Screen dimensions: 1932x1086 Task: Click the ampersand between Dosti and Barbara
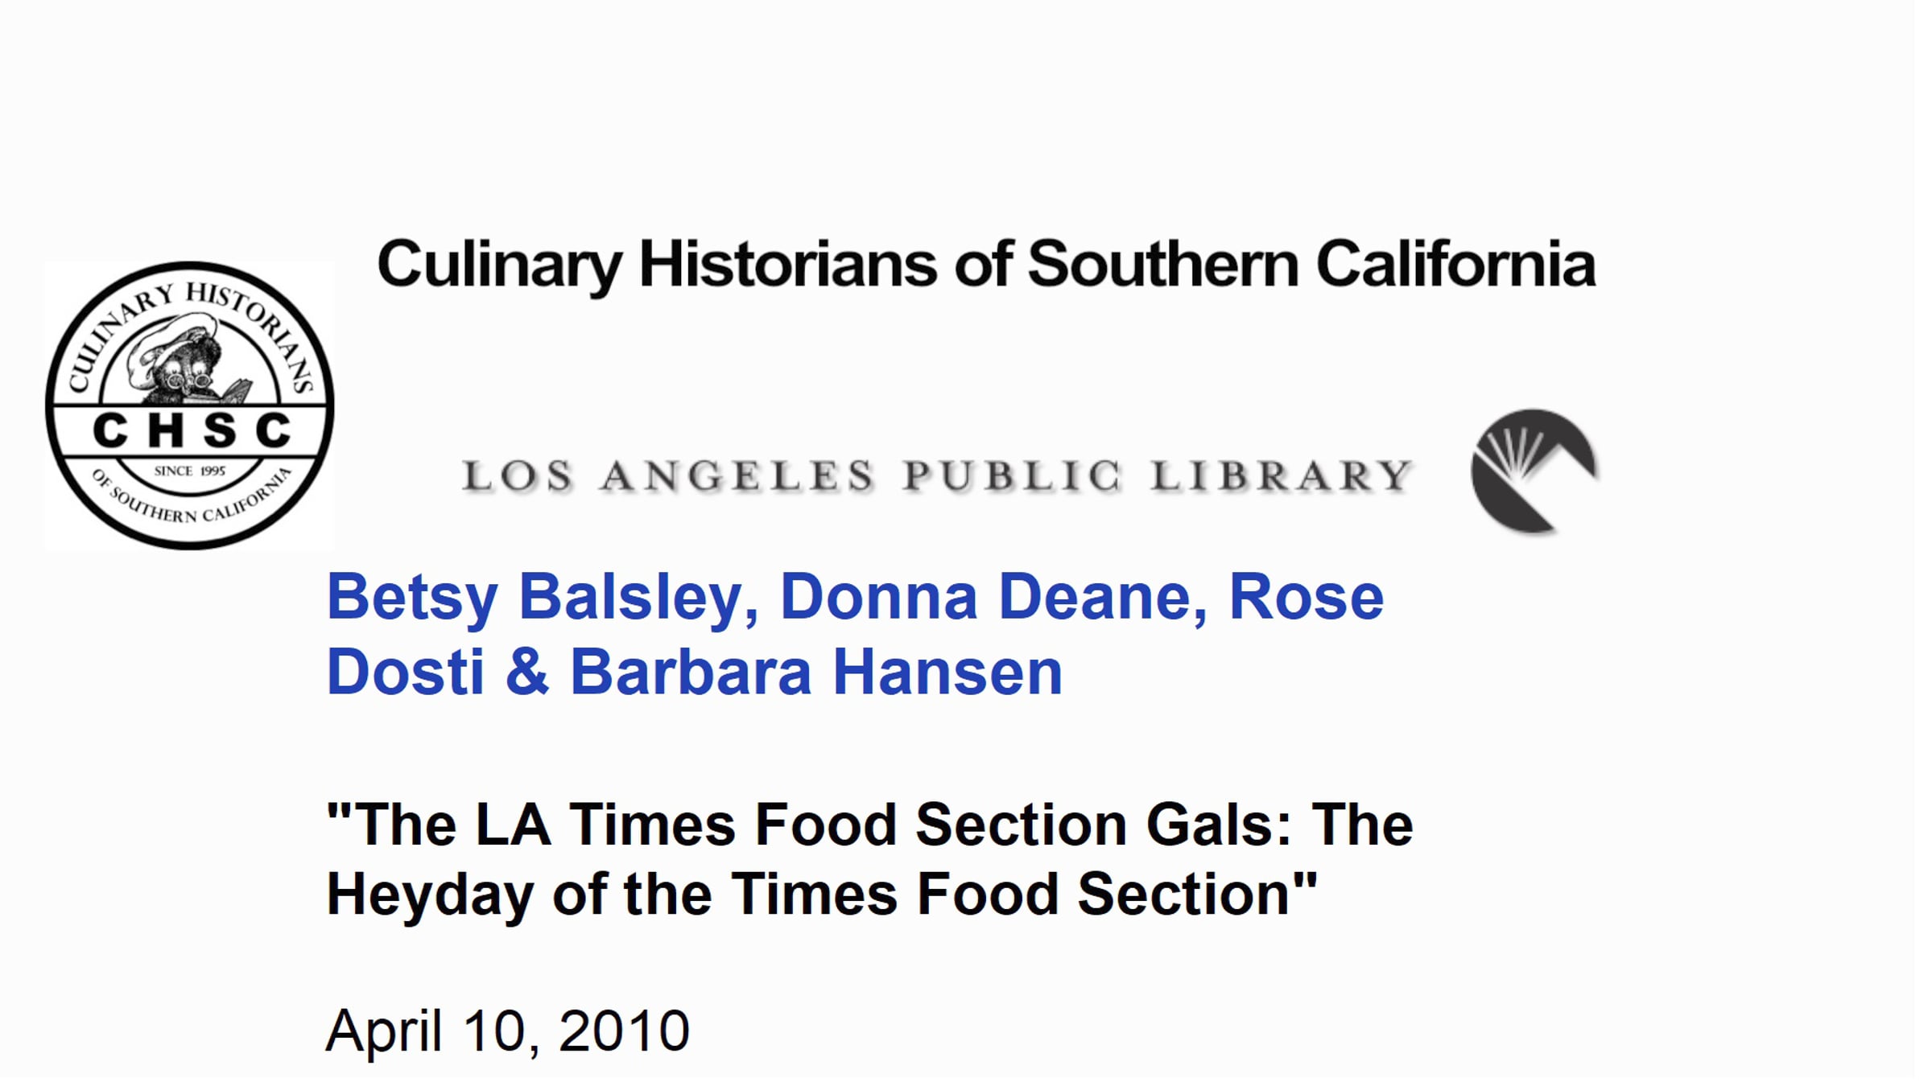[x=527, y=673]
